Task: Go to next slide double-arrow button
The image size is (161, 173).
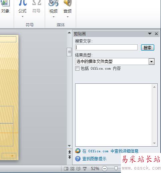Action: point(69,157)
